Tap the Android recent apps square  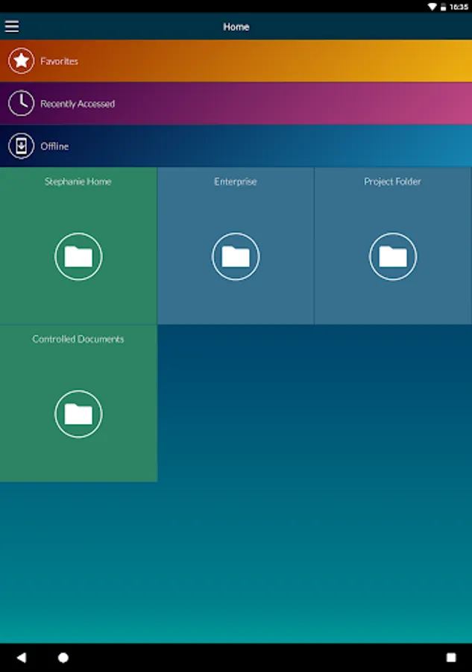451,657
